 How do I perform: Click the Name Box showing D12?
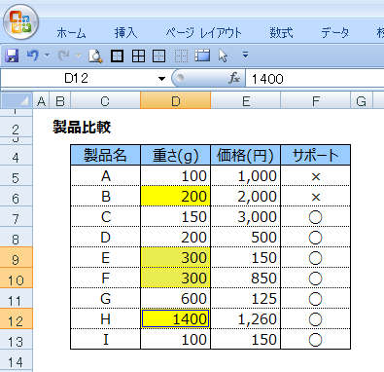(76, 78)
